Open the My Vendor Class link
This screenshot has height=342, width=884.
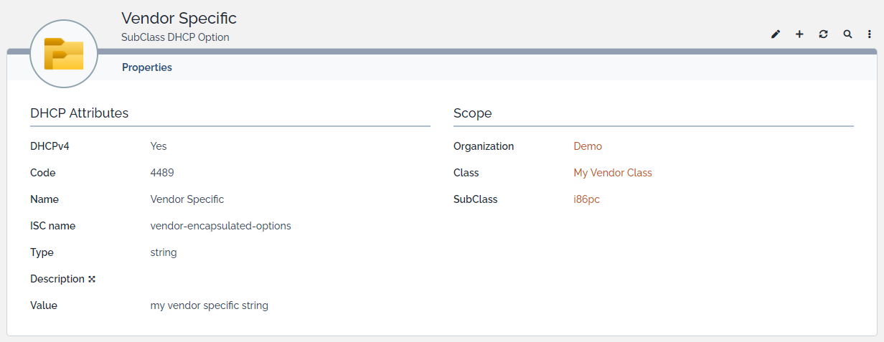[x=613, y=173]
